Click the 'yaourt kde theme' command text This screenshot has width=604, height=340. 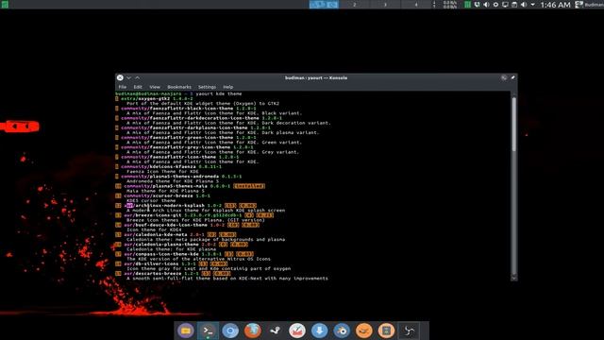219,93
